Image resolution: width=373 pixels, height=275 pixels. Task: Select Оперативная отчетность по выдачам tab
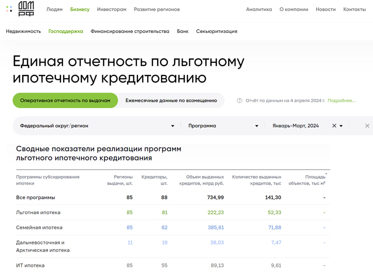point(65,100)
